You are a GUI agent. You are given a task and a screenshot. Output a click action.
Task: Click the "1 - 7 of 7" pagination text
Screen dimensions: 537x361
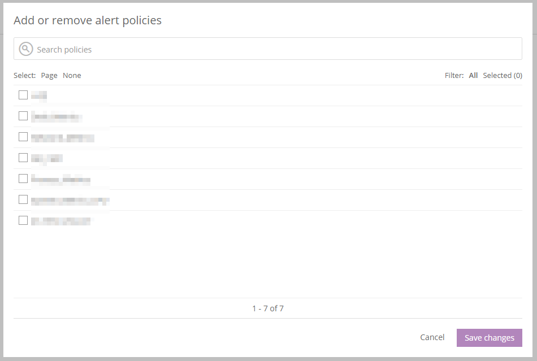pos(268,308)
